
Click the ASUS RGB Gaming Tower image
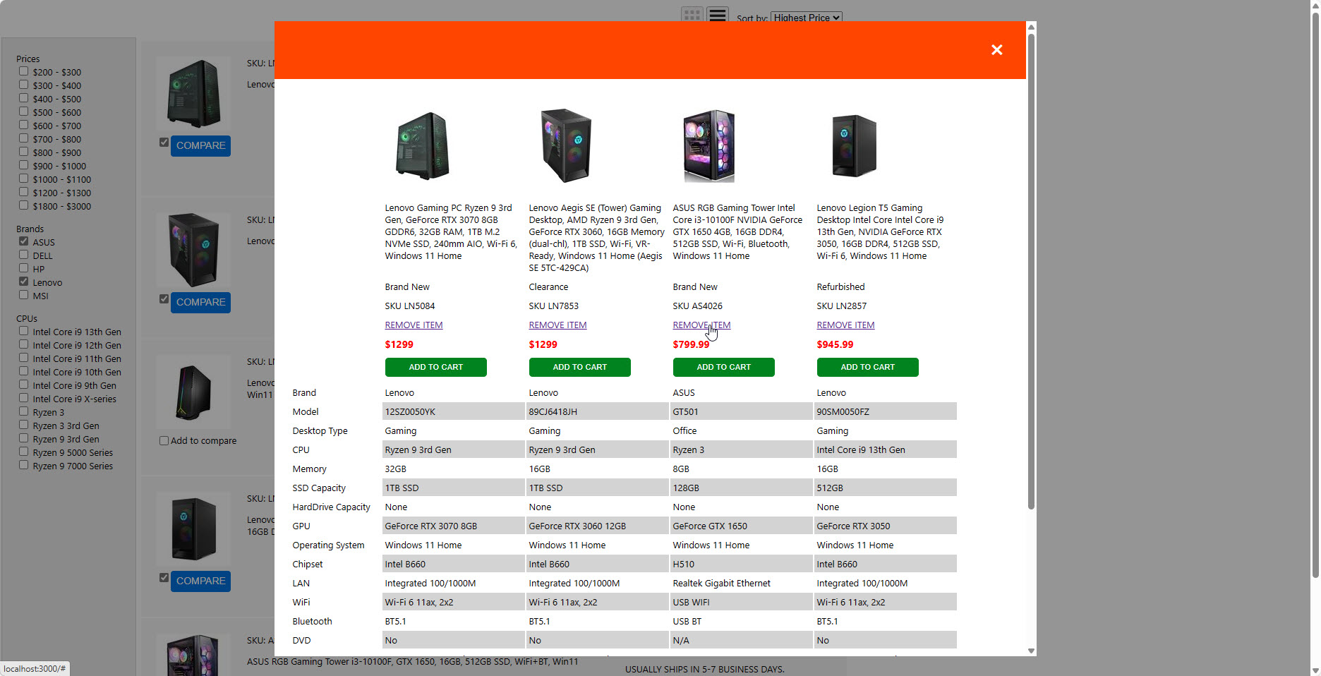709,146
